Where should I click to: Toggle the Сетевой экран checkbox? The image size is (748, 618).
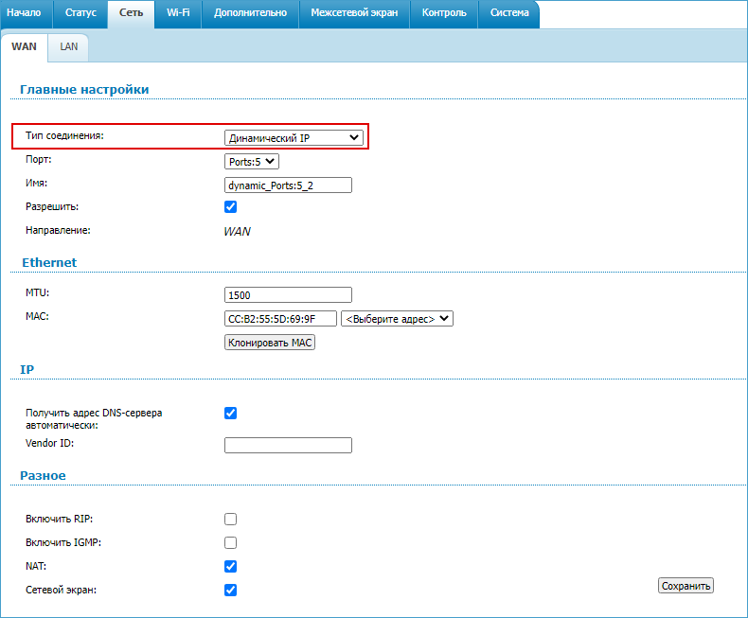coord(230,590)
